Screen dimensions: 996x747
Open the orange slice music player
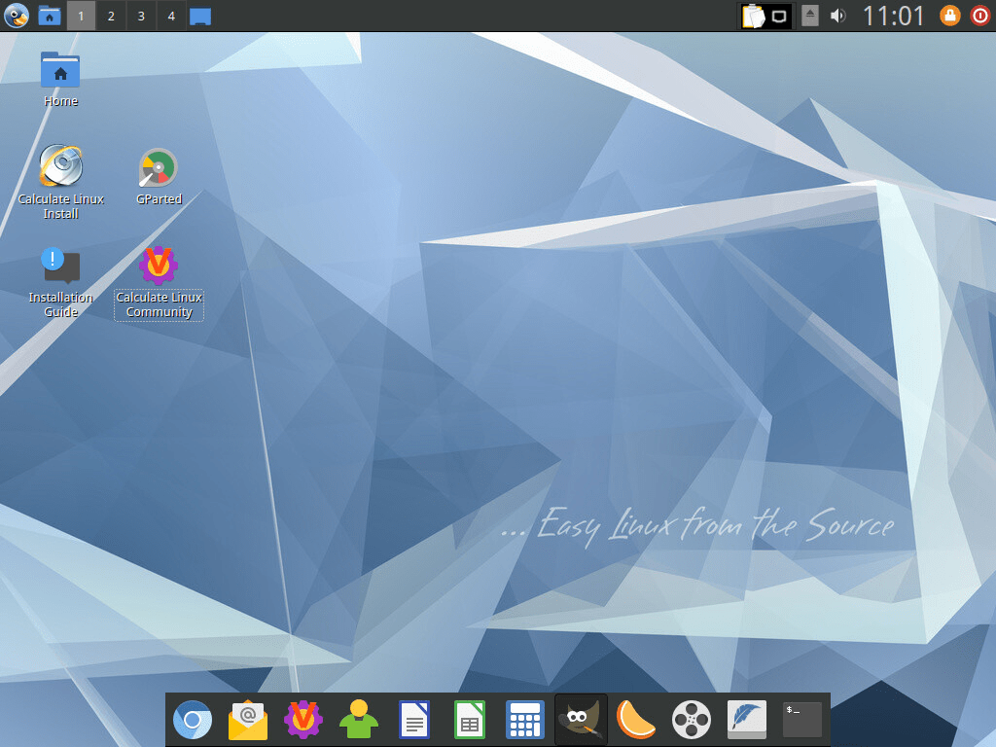tap(636, 720)
